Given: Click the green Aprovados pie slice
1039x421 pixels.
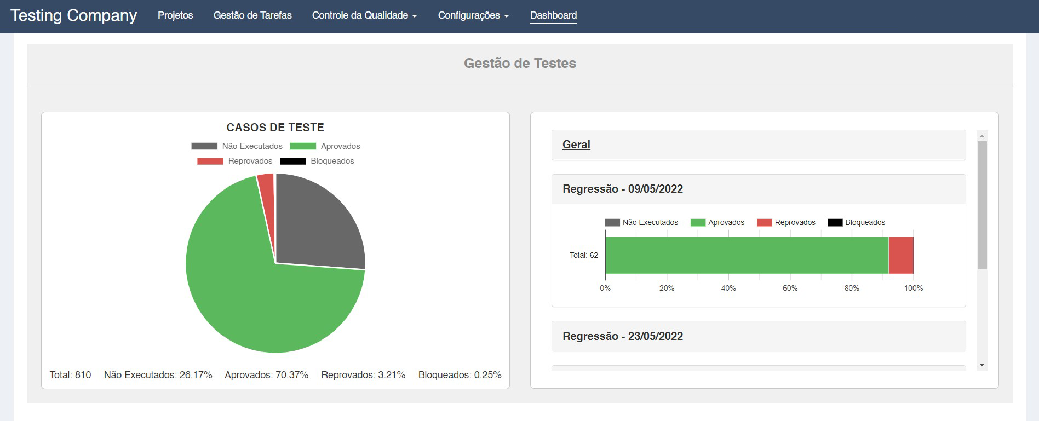Looking at the screenshot, I should tap(257, 307).
